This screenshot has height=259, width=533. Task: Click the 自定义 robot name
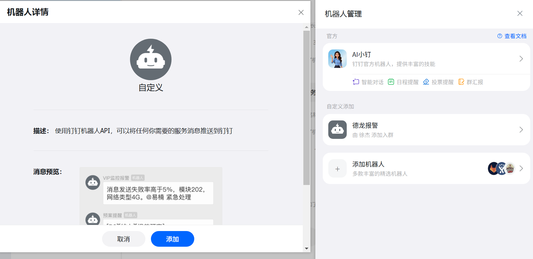tap(151, 88)
